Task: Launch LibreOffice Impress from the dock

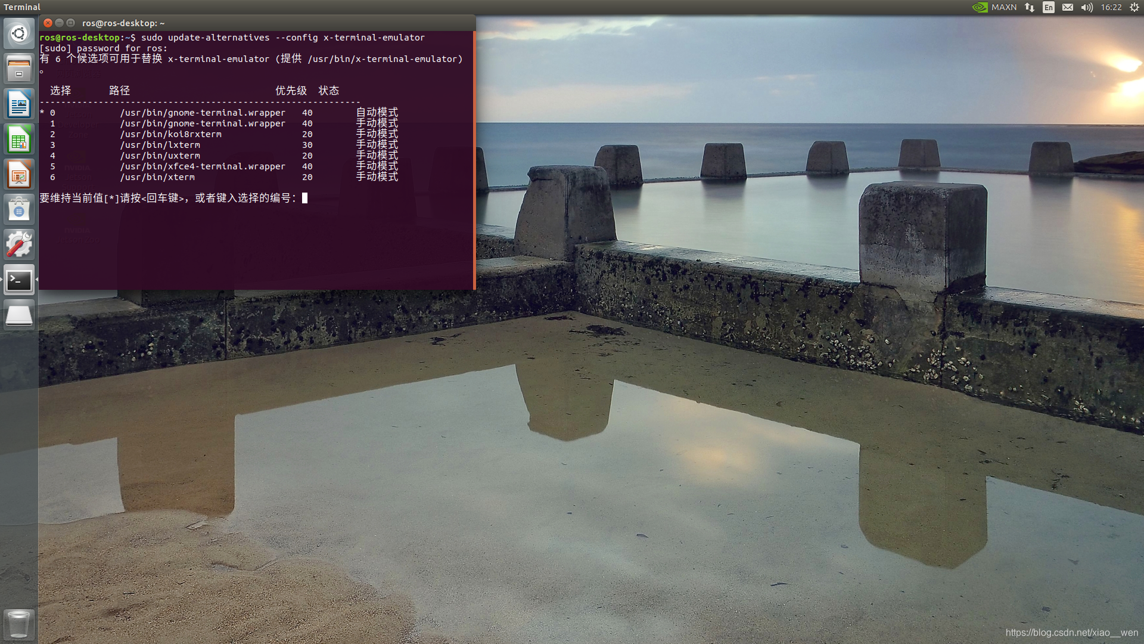Action: pyautogui.click(x=19, y=175)
